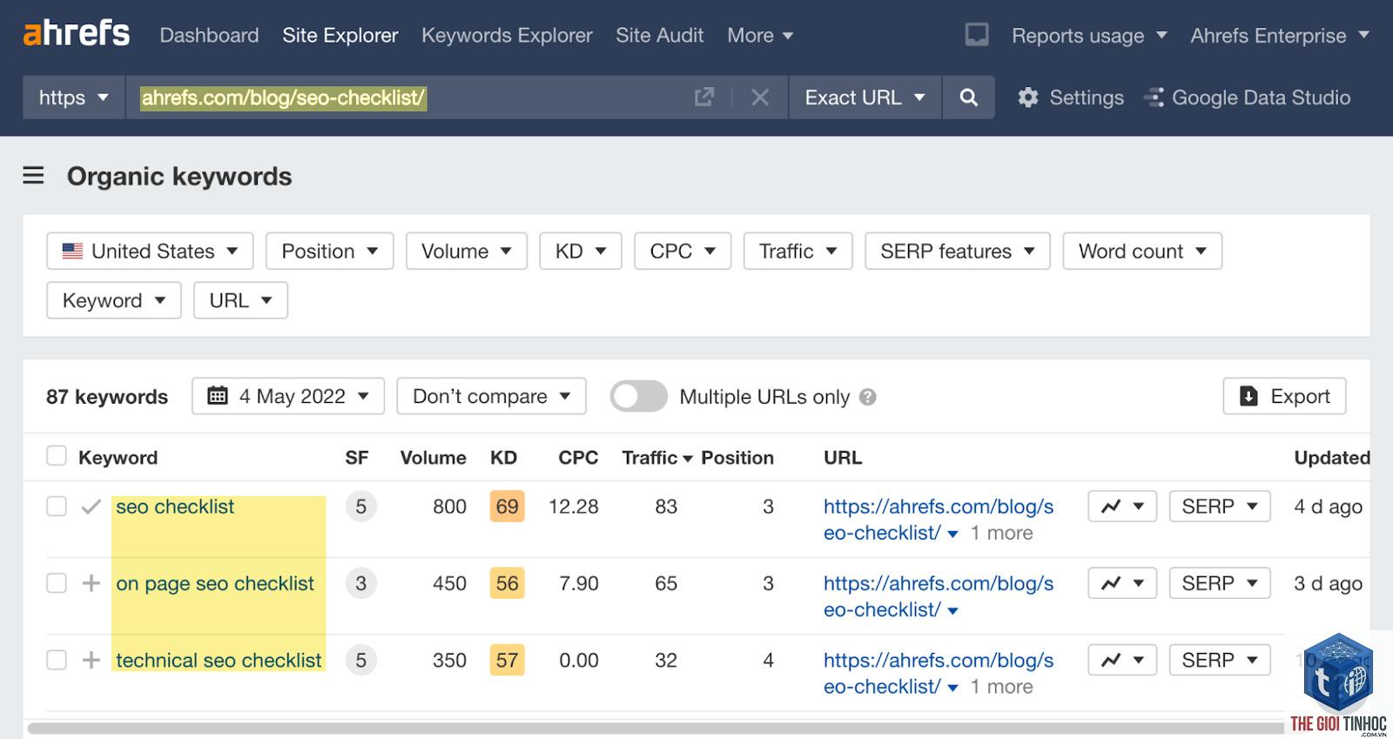Image resolution: width=1393 pixels, height=739 pixels.
Task: Open position history chart for on page seo checklist
Action: click(1122, 583)
